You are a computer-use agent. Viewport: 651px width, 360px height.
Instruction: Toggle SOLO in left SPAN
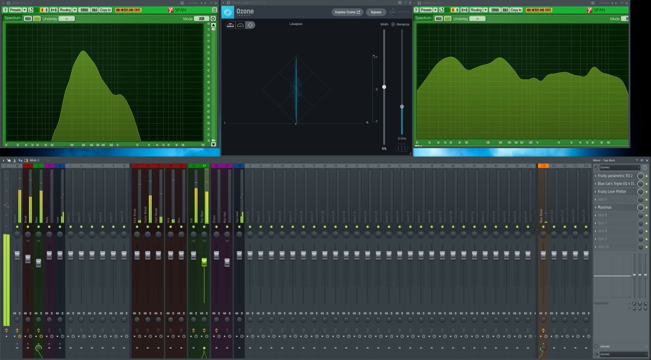94,10
